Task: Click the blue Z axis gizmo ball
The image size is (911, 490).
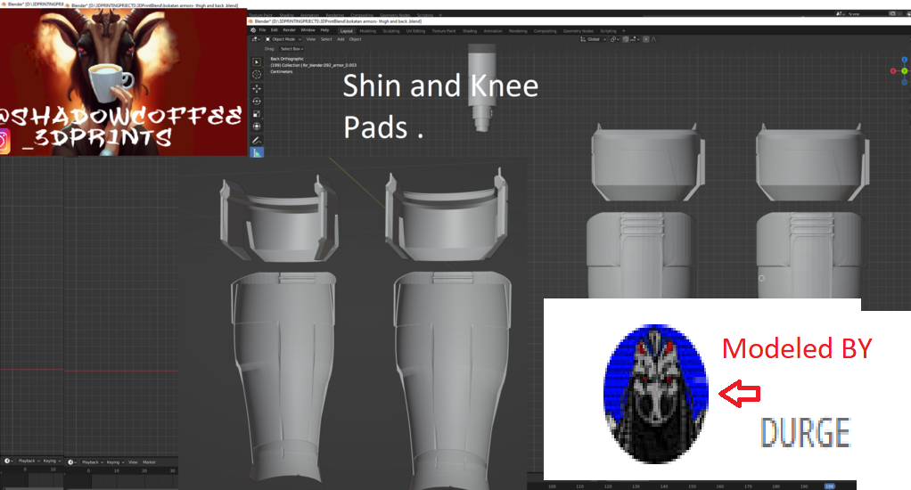Action: click(x=905, y=60)
